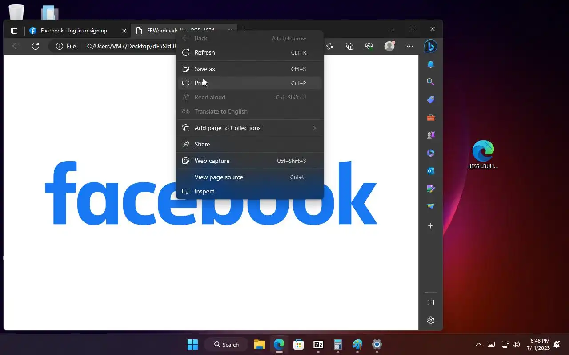This screenshot has width=569, height=355.
Task: Open Microsoft 365 sidebar icon
Action: [x=430, y=153]
